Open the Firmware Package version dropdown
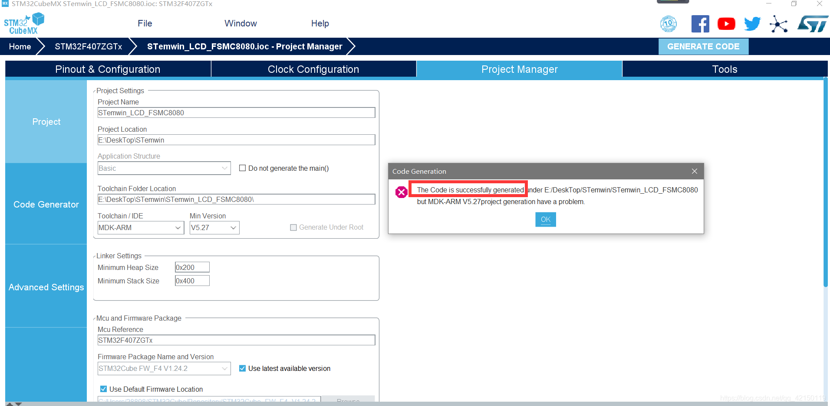830x406 pixels. pyautogui.click(x=164, y=368)
